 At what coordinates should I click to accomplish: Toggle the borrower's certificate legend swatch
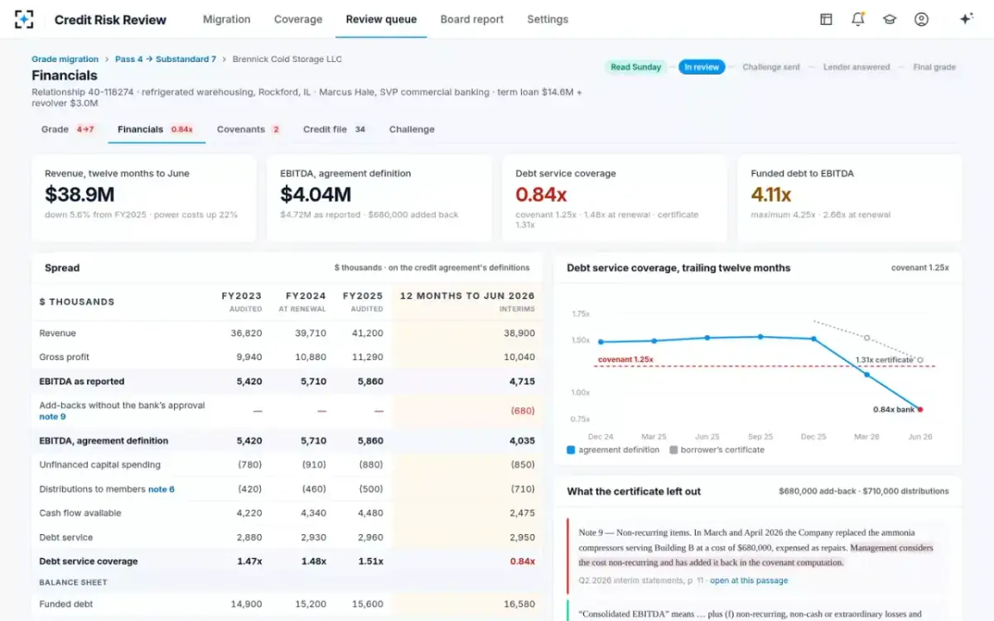pos(673,450)
